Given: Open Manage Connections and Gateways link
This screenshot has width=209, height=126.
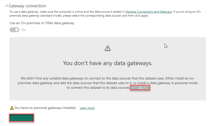Looking at the screenshot, I should (148, 11).
